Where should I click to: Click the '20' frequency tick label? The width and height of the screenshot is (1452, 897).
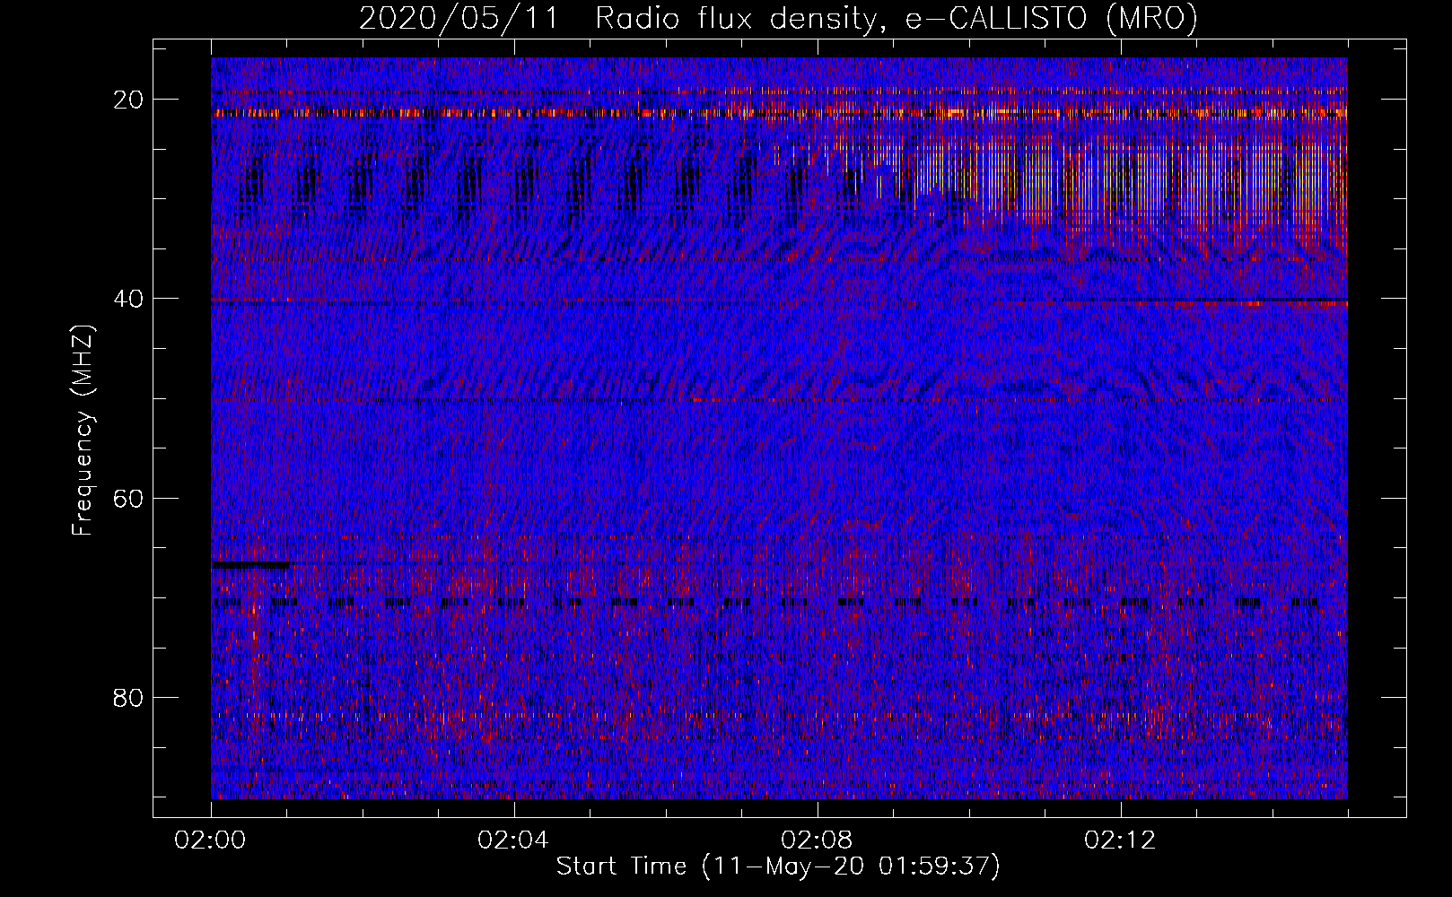click(x=129, y=100)
